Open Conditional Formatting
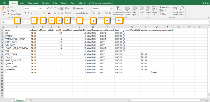Viewport: 210px width, 102px height. (118, 11)
